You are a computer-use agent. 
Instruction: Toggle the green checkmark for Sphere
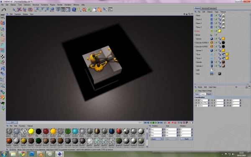click(216, 39)
